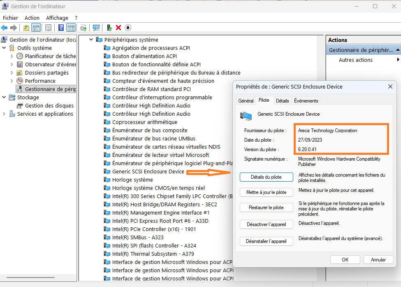Collapse the Outils système node

coord(4,48)
